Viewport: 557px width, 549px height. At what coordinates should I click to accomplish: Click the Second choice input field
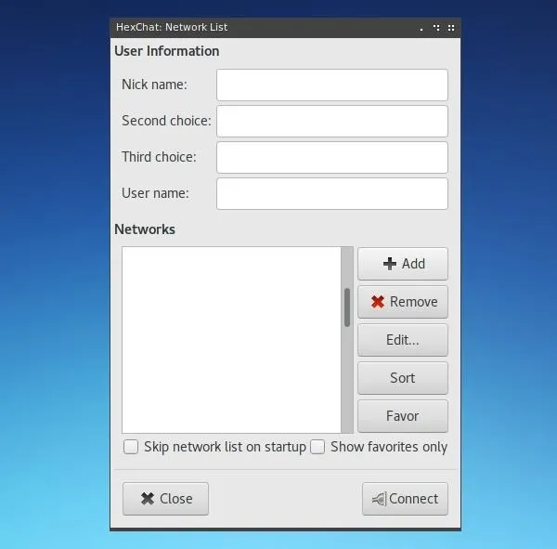click(x=331, y=122)
